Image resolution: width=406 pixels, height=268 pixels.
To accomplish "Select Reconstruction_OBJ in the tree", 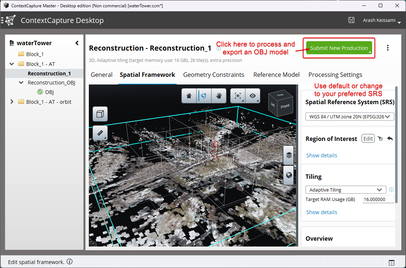I will pyautogui.click(x=52, y=83).
